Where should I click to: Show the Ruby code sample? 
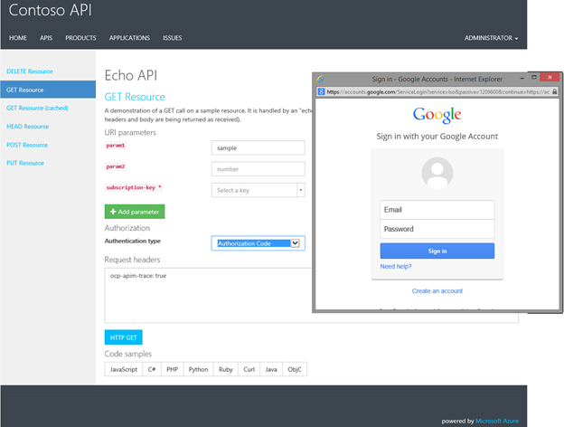pos(226,369)
